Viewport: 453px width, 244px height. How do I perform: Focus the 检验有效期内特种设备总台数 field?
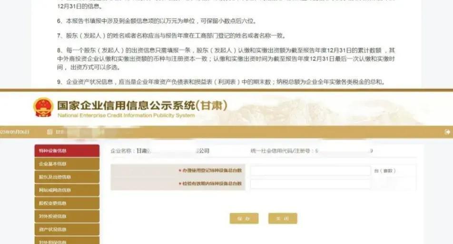click(310, 184)
